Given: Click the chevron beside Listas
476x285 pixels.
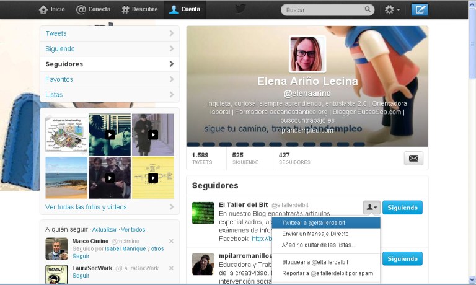Looking at the screenshot, I should 172,94.
